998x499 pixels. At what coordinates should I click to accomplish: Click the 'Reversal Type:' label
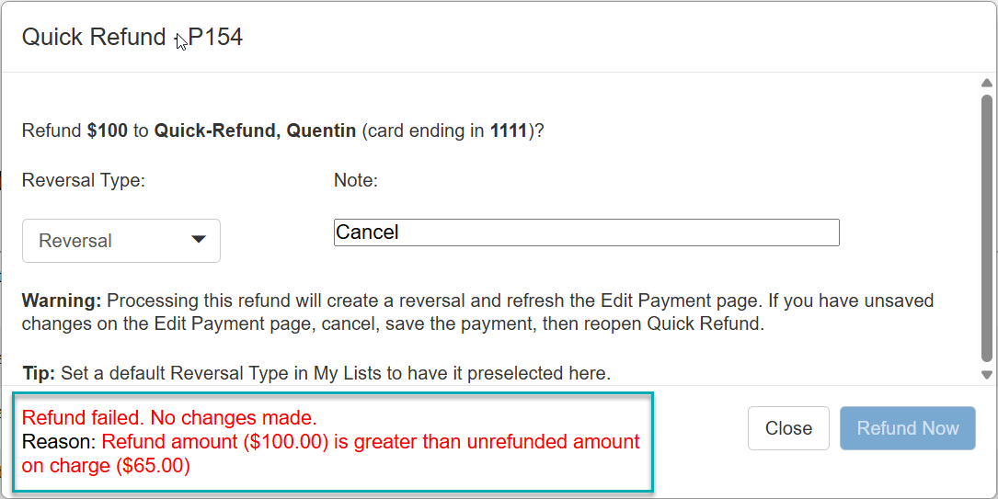pyautogui.click(x=84, y=180)
